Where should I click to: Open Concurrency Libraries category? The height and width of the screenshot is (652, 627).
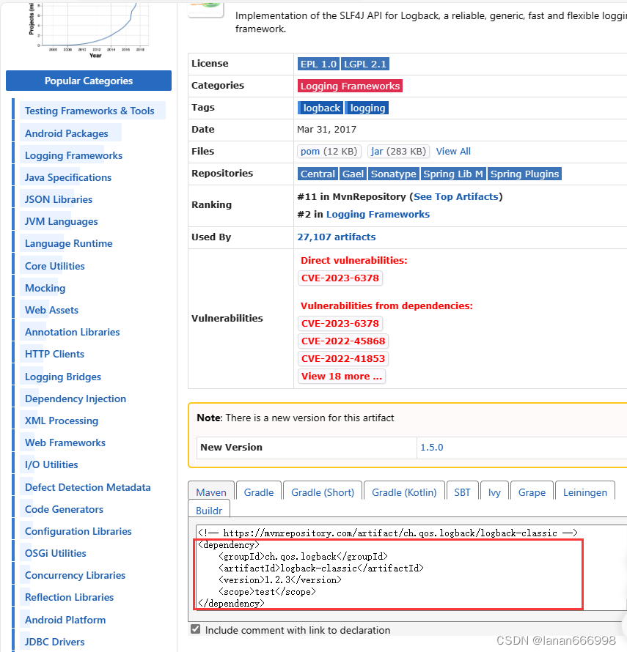pyautogui.click(x=76, y=576)
